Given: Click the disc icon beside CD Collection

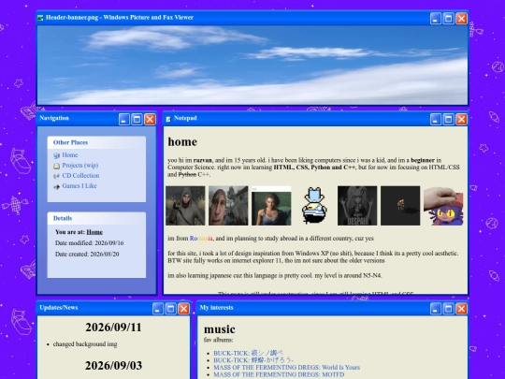Looking at the screenshot, I should pos(57,176).
